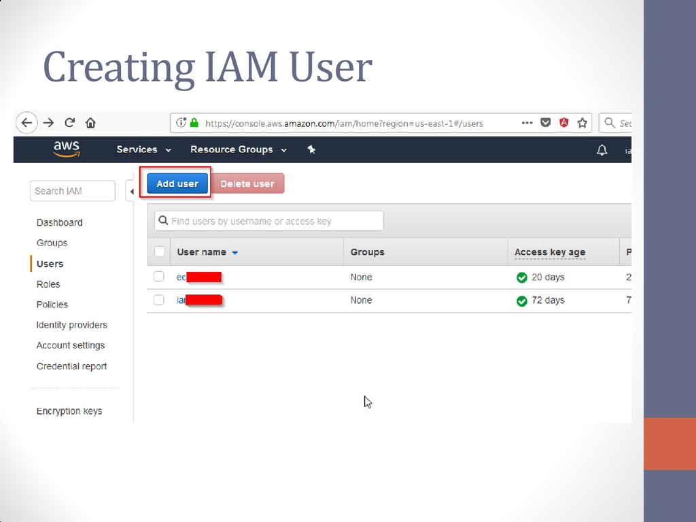Tick the select-all users header checkbox
The height and width of the screenshot is (522, 696).
point(159,251)
